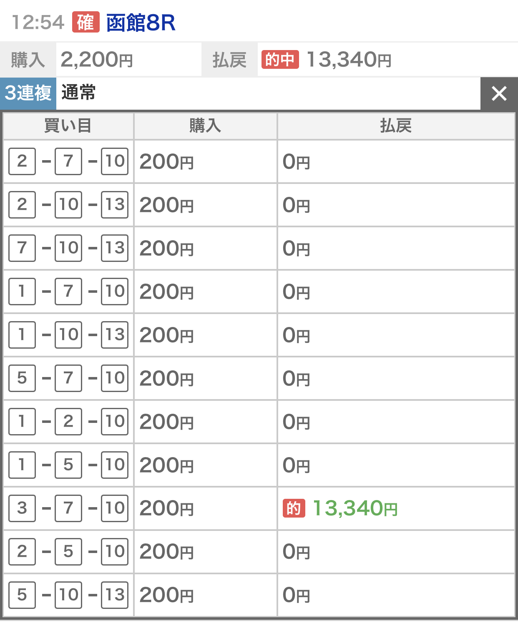Click the 通常 bet mode label
This screenshot has height=626, width=518.
tap(78, 93)
